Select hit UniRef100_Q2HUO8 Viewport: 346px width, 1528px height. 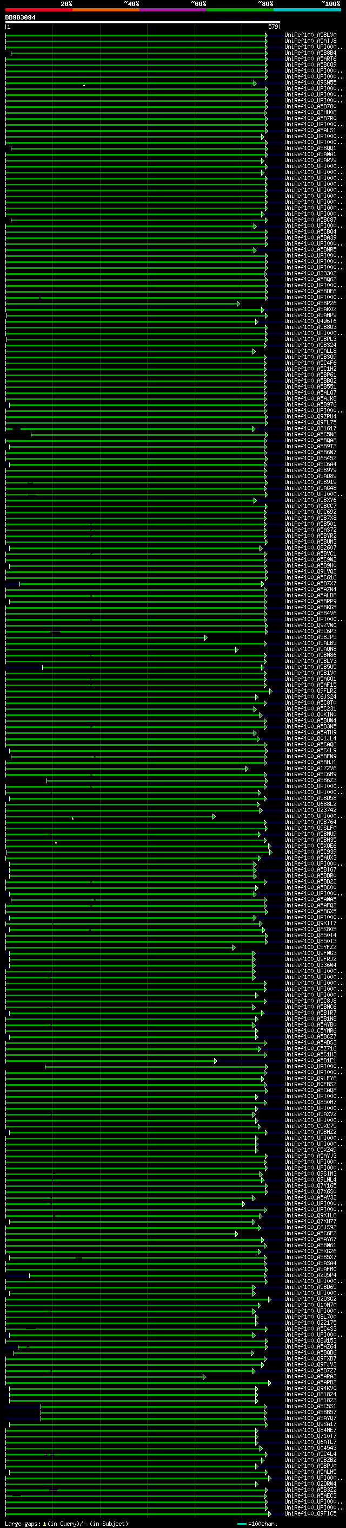click(310, 113)
